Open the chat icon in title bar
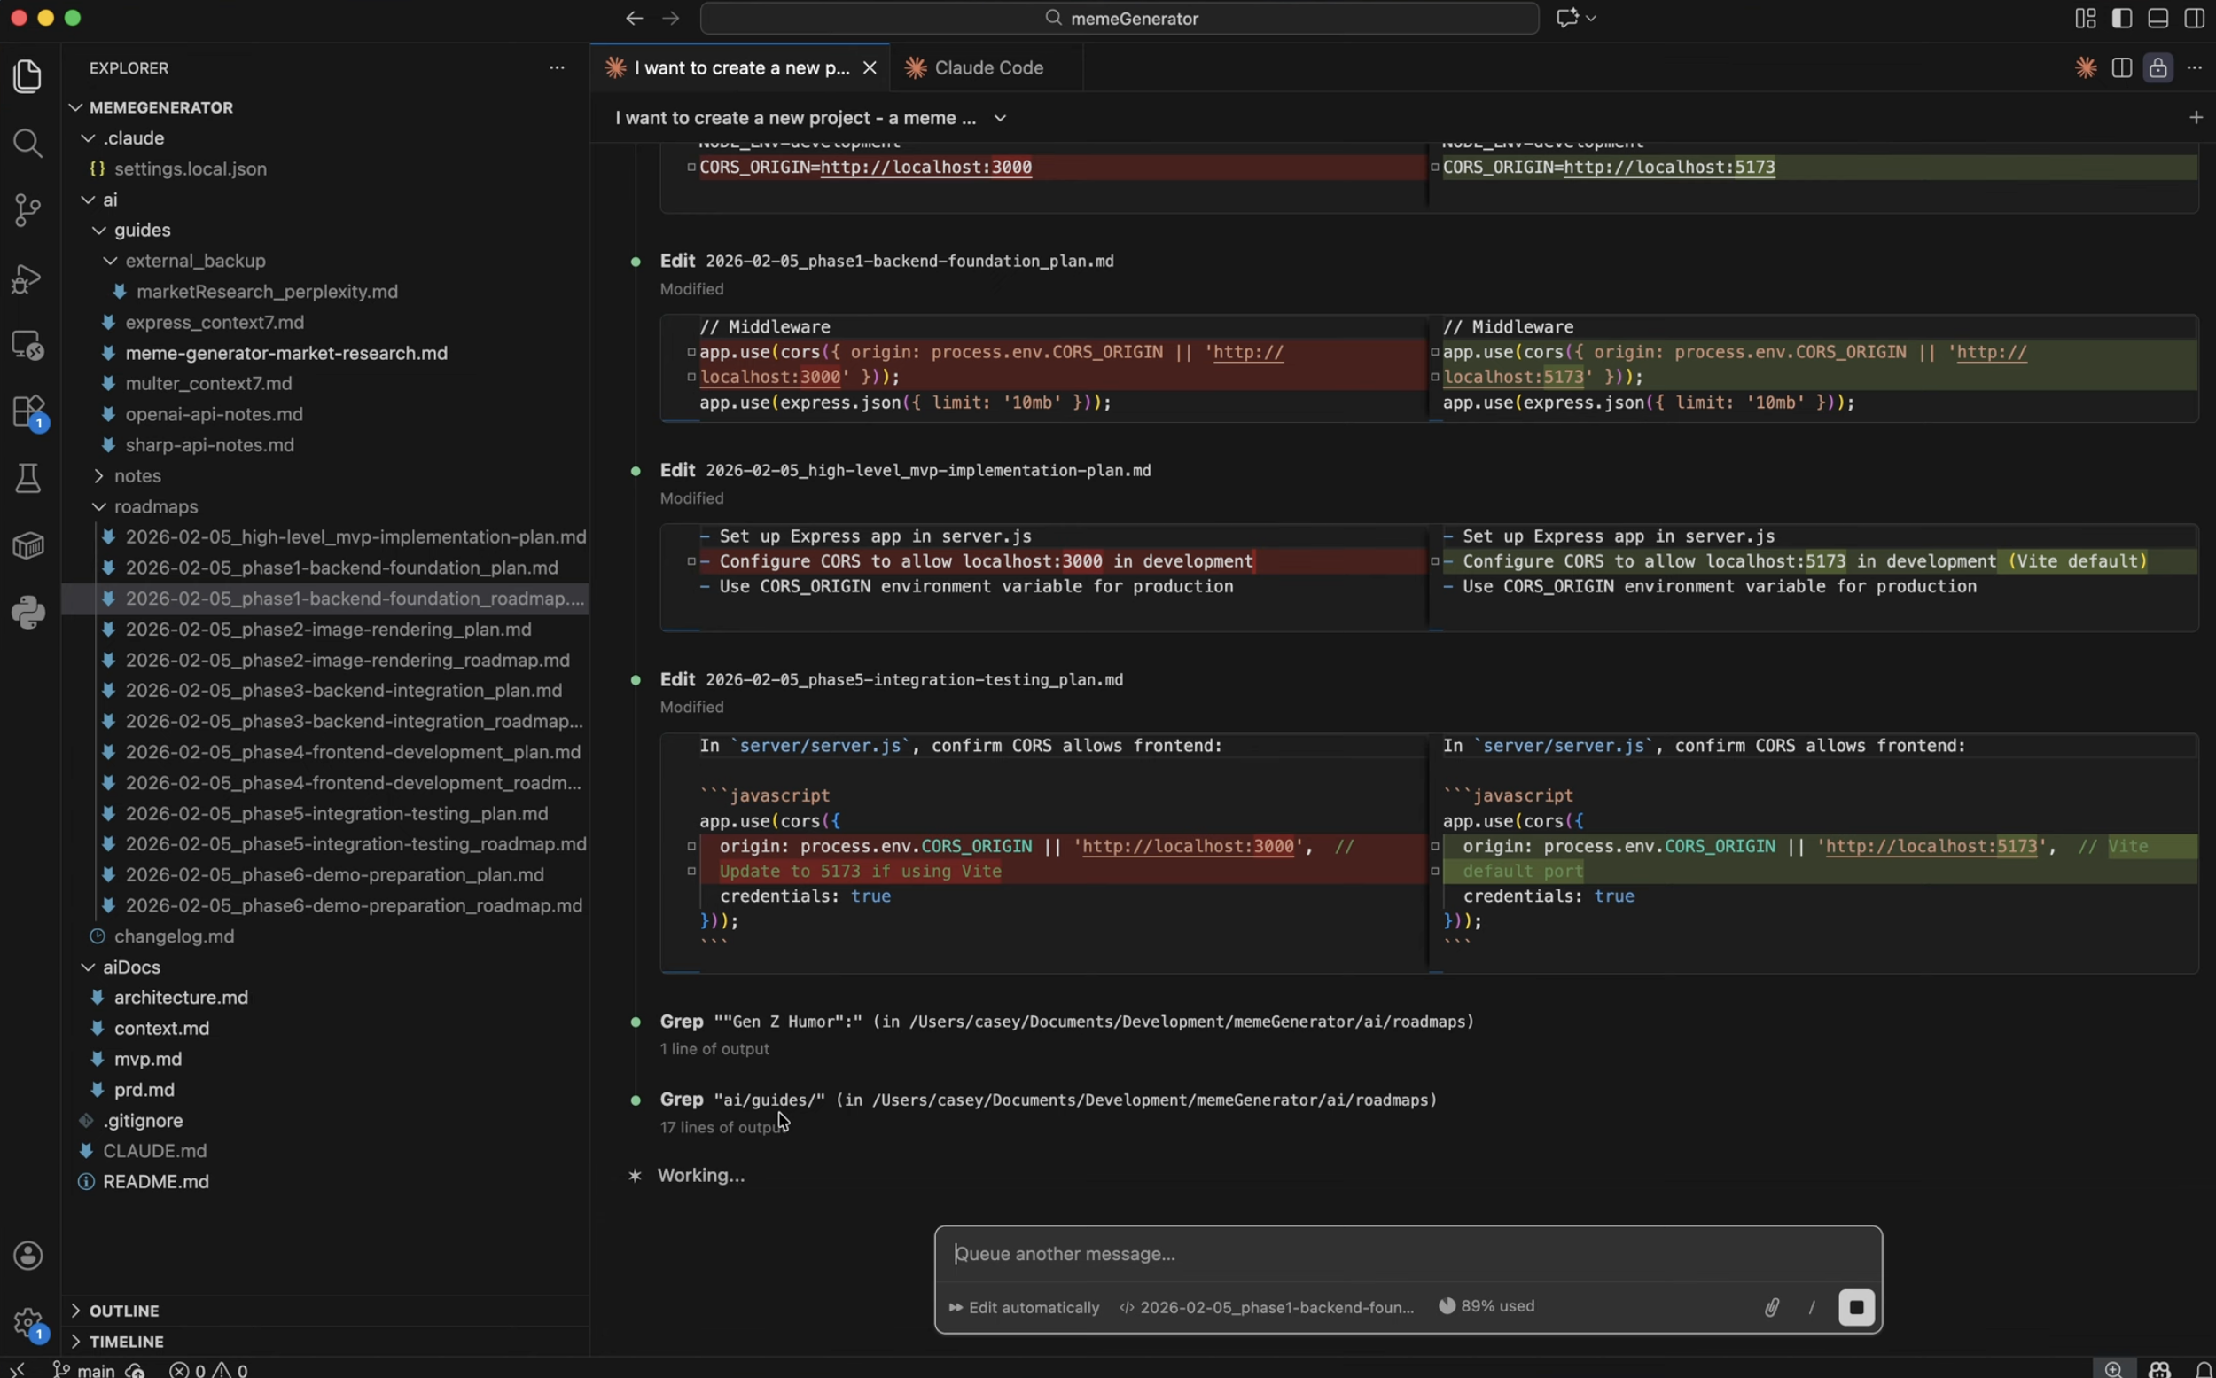The width and height of the screenshot is (2216, 1378). click(1566, 19)
